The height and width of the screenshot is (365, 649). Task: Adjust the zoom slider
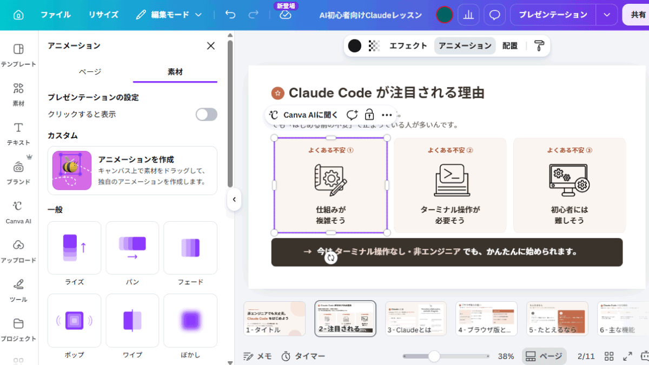(446, 356)
